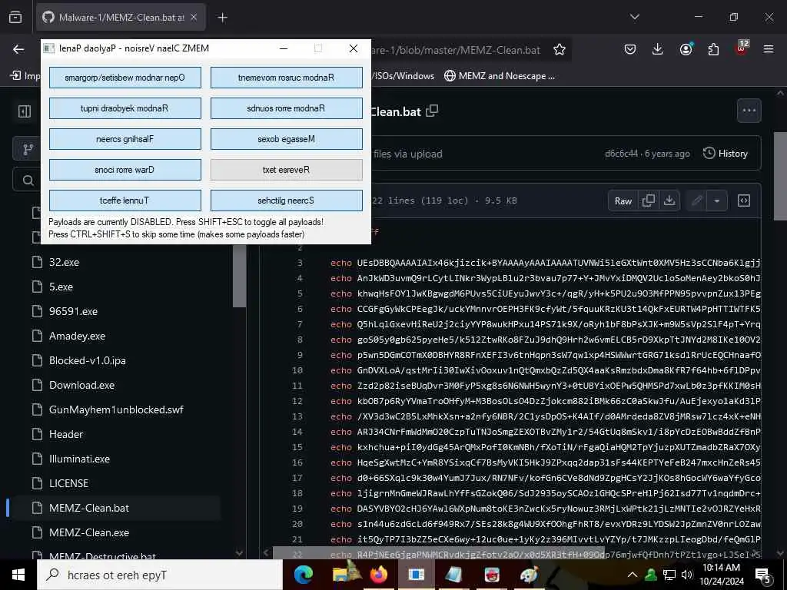Click the uBlock extension icon with badge 12
This screenshot has height=590, width=787.
point(742,48)
